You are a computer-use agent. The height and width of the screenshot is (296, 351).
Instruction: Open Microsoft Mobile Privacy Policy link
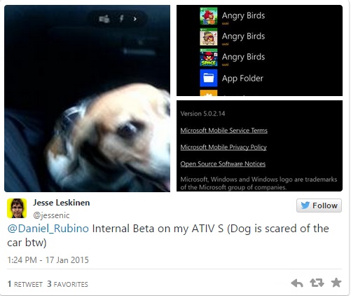click(223, 147)
